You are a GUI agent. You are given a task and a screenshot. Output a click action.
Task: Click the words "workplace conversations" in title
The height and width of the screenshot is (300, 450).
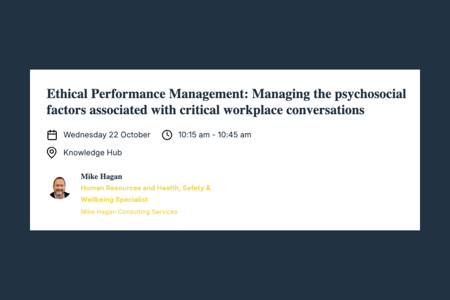click(x=294, y=110)
